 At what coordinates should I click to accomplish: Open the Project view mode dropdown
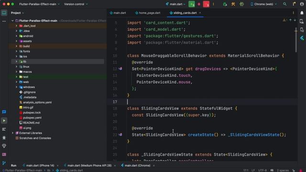pos(17,13)
